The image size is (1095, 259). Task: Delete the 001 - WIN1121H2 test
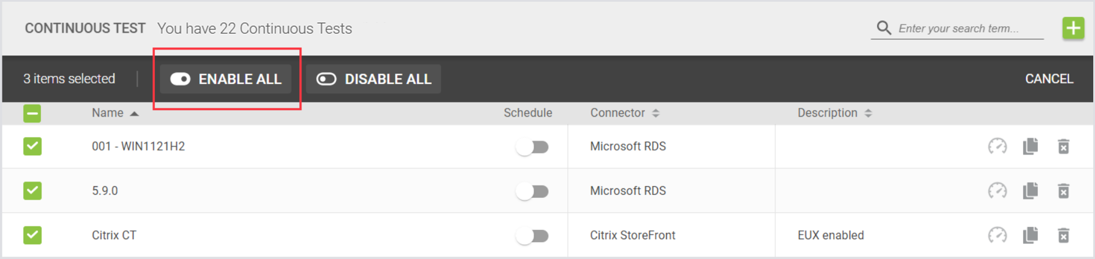[x=1063, y=146]
